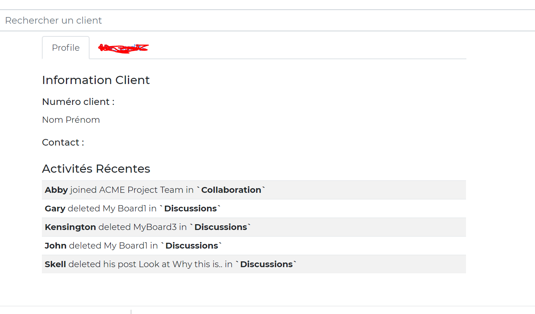Click the 'Activités Récentes' heading
The width and height of the screenshot is (535, 314).
pyautogui.click(x=96, y=169)
